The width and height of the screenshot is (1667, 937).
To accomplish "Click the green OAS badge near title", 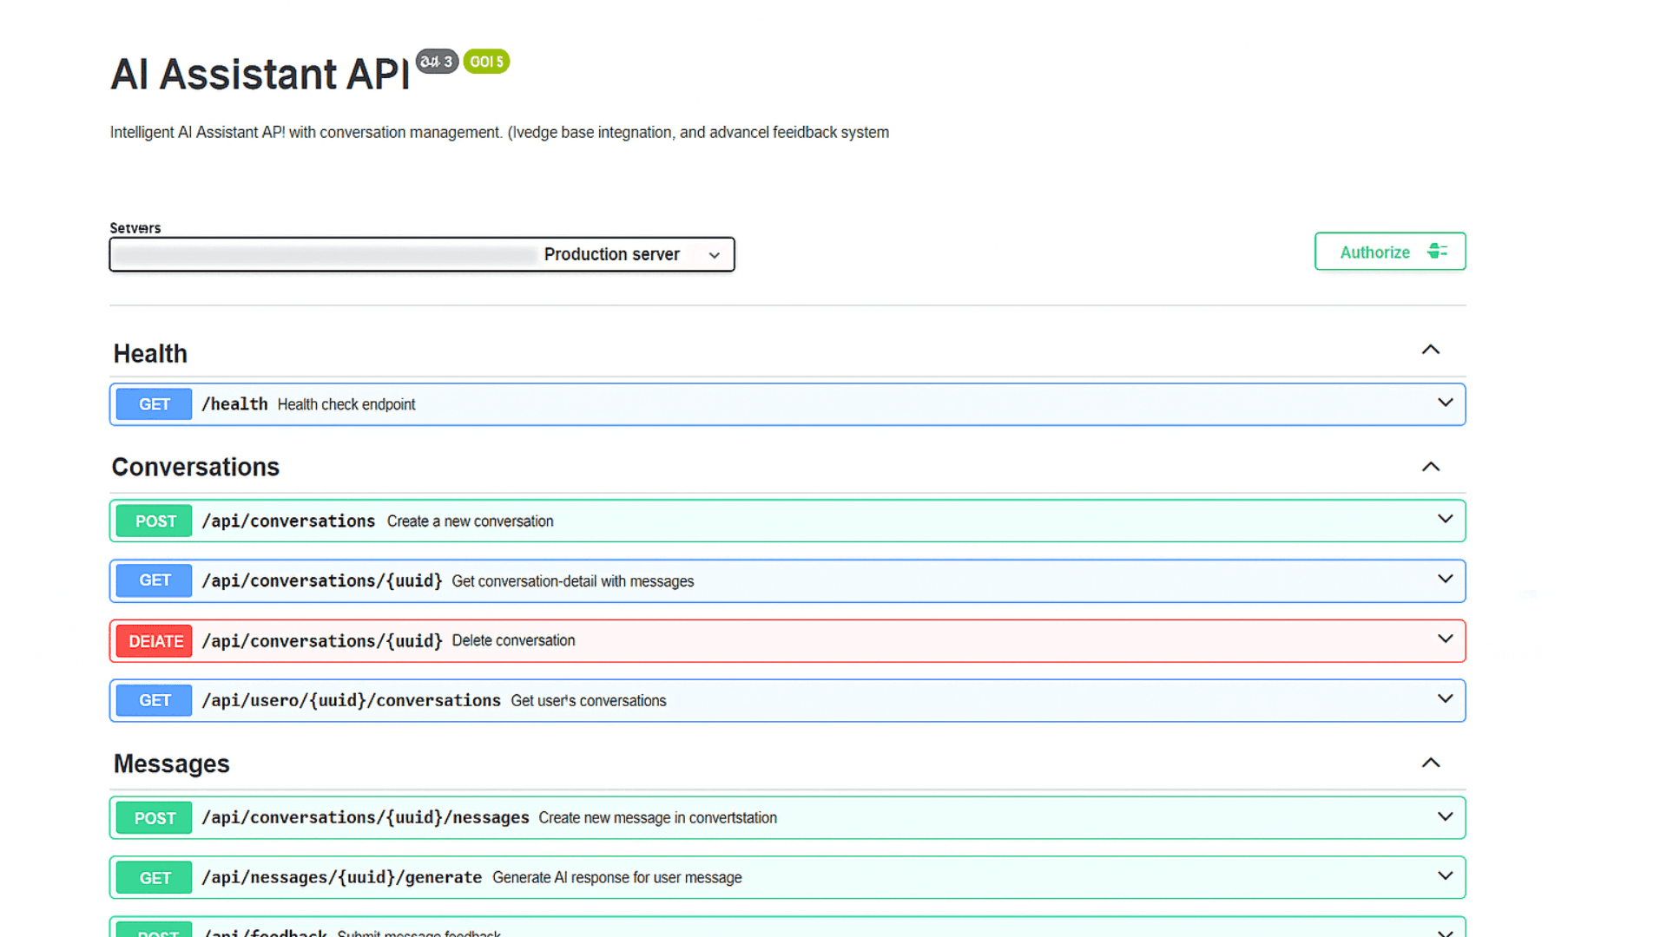I will pyautogui.click(x=486, y=62).
